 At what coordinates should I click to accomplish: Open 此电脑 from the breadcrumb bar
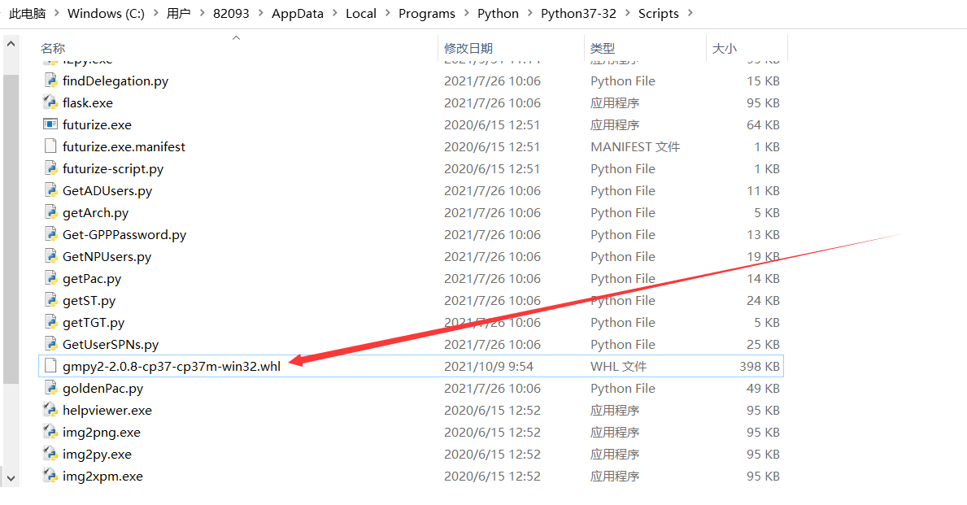pos(26,13)
